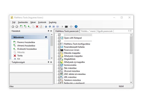Switch to the "Küldés..." menü tab

[x=88, y=31]
